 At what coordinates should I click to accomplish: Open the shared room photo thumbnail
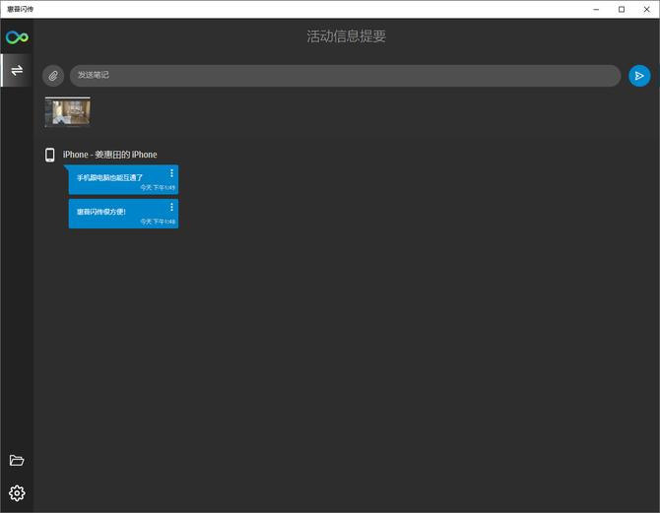[x=68, y=112]
